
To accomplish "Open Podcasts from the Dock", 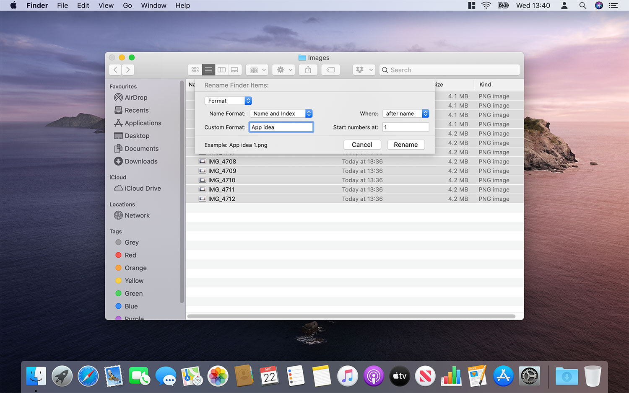I will [x=373, y=376].
